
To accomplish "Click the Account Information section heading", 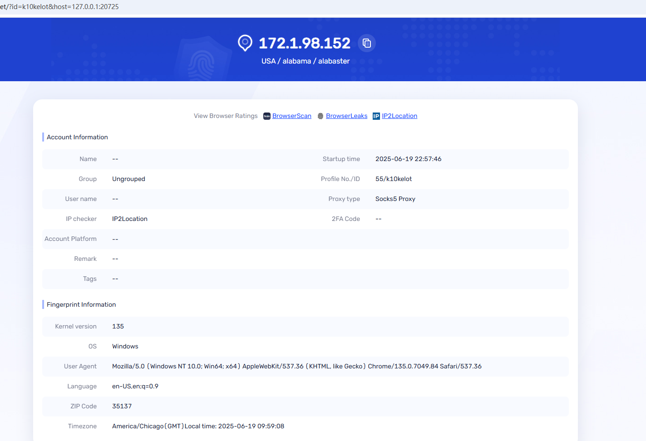I will [x=77, y=137].
